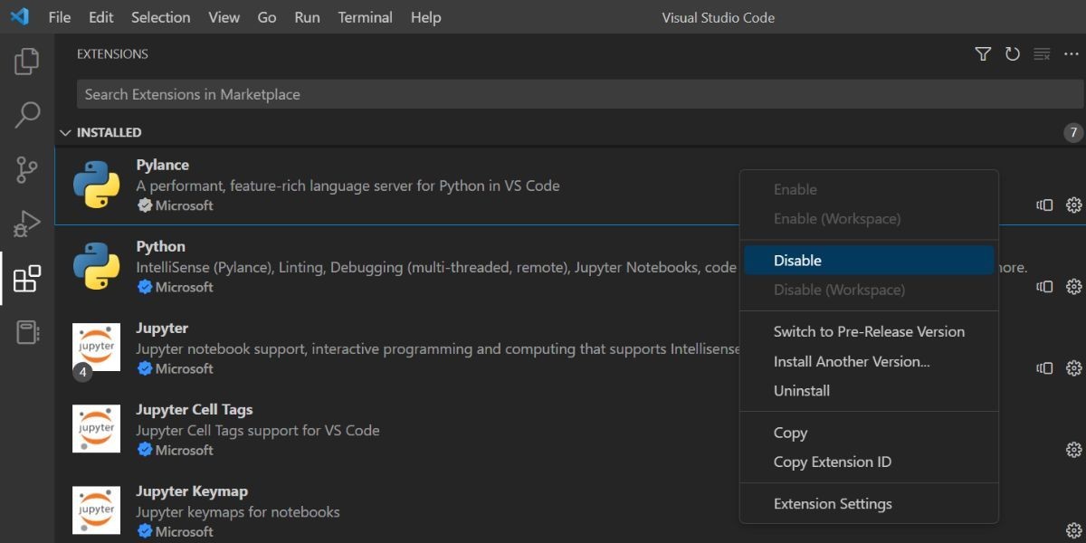Click the Pylance Python logo thumbnail
The image size is (1086, 543).
97,185
